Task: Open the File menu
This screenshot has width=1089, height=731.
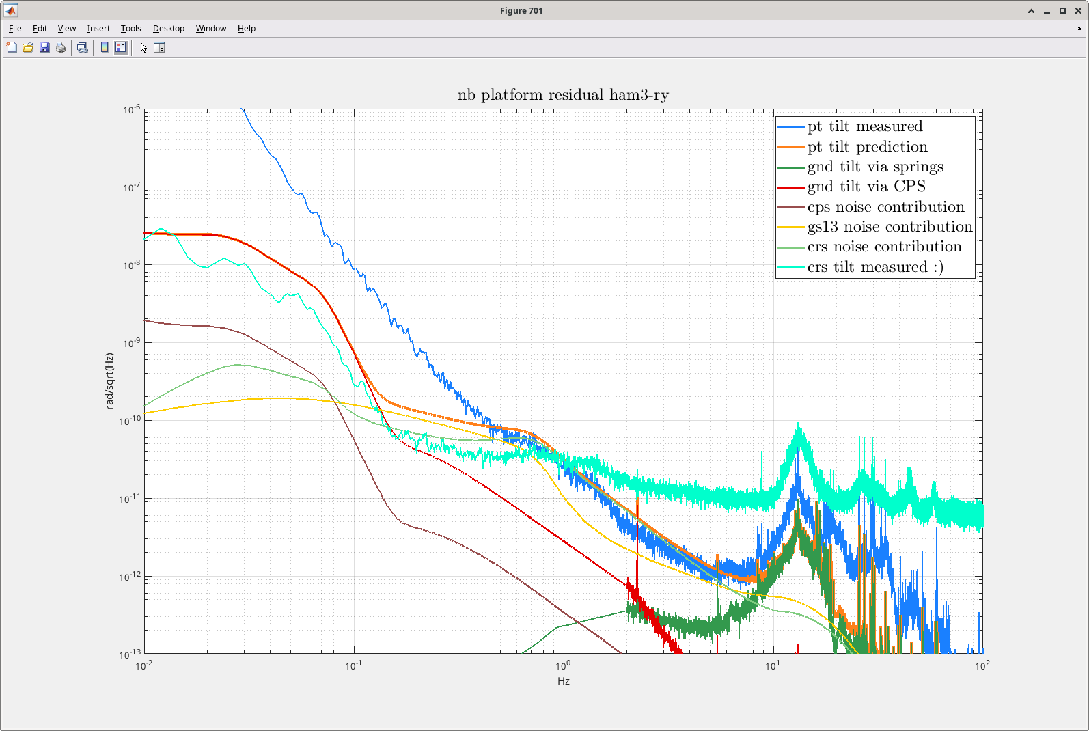Action: [x=15, y=29]
